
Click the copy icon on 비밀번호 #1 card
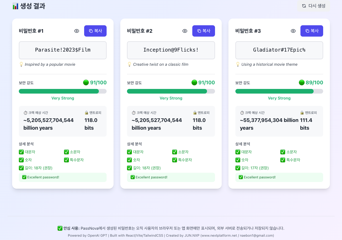90,31
